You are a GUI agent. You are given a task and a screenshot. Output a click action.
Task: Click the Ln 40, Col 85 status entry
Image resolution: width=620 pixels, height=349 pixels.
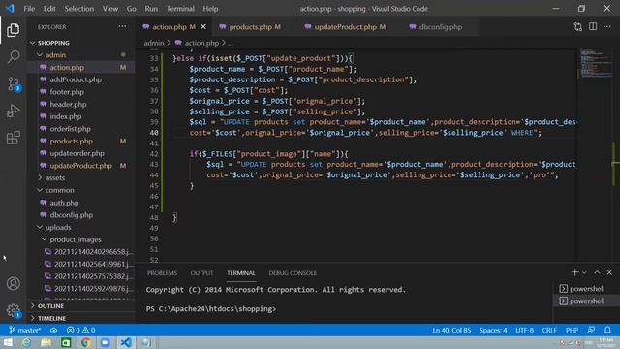point(451,330)
